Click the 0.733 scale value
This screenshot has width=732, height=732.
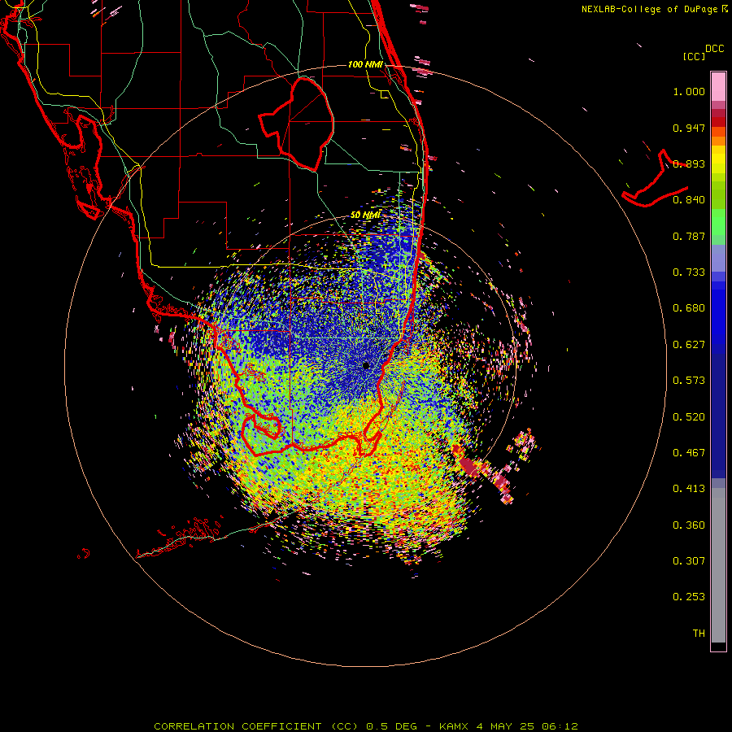(689, 272)
